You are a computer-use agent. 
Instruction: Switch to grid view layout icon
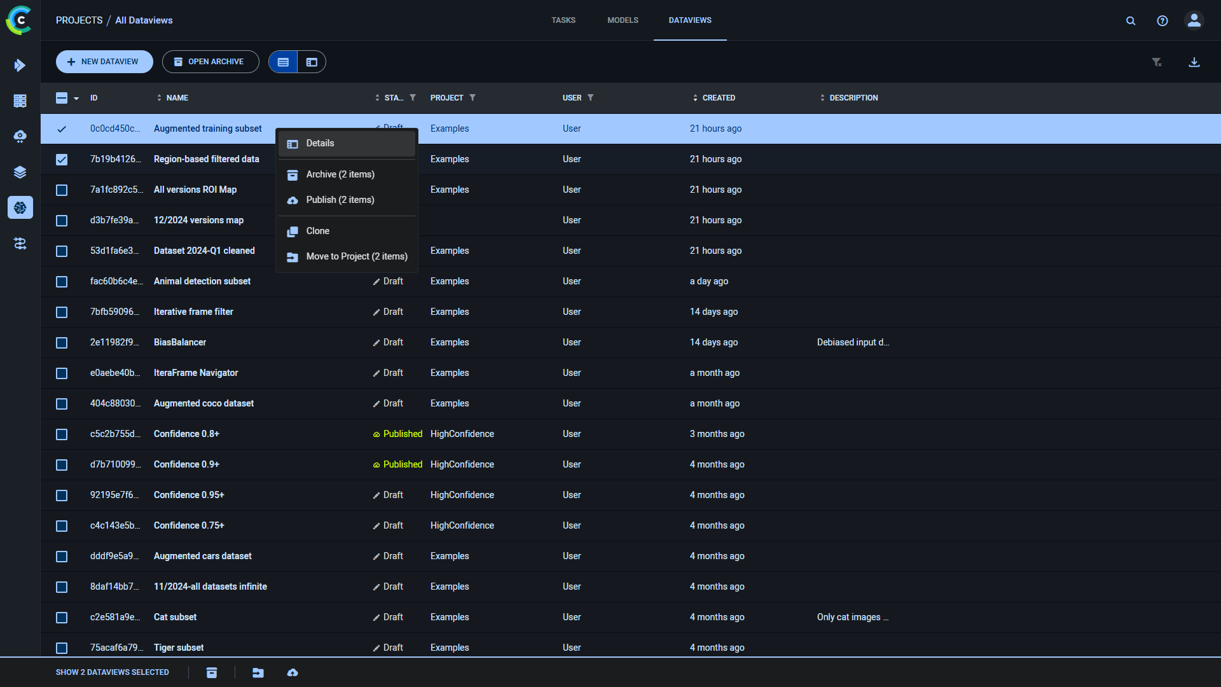click(x=311, y=62)
